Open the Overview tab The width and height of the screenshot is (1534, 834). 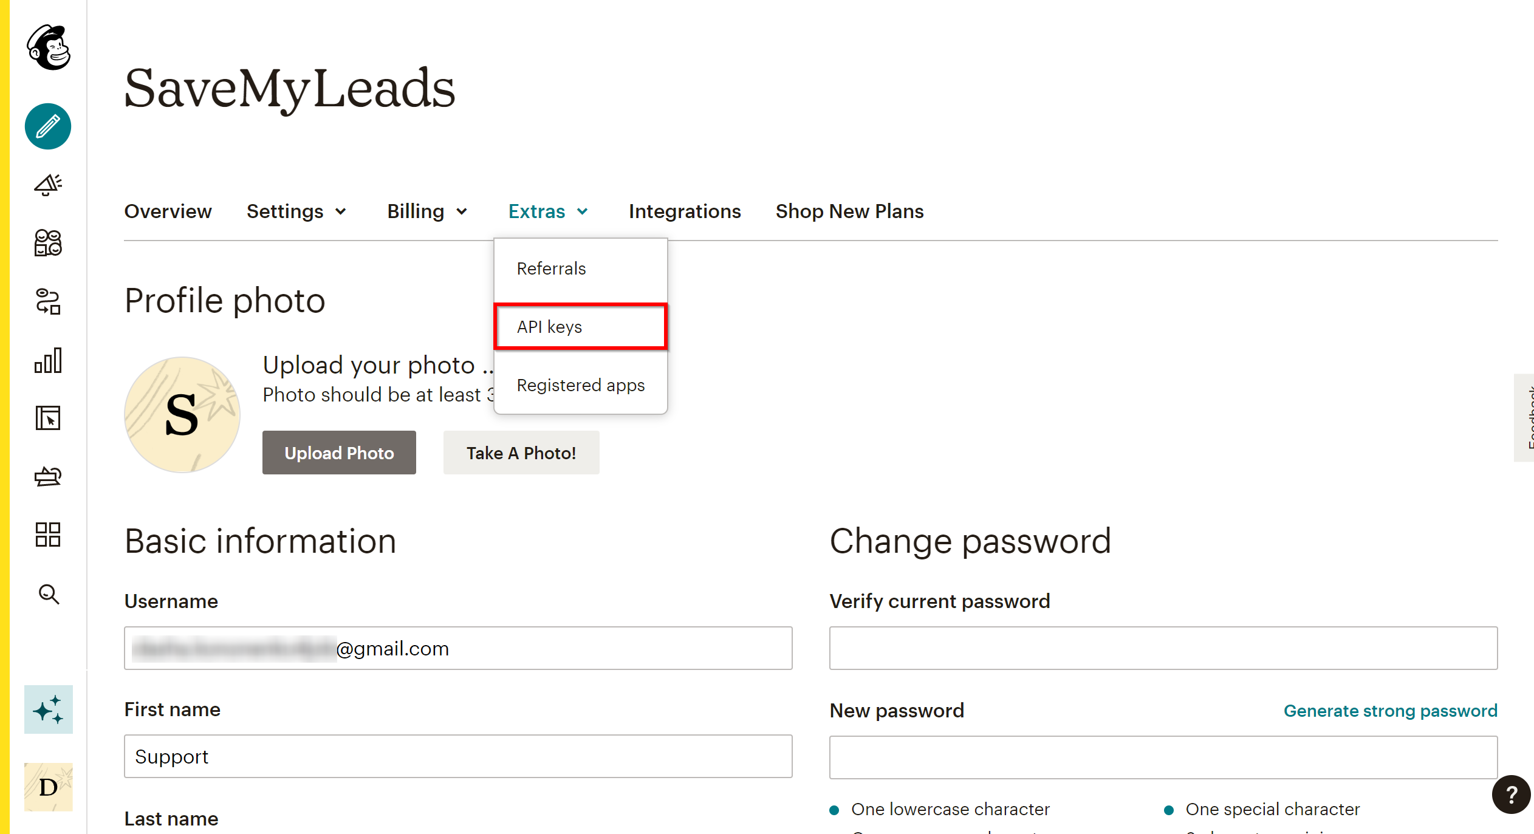[x=168, y=211]
